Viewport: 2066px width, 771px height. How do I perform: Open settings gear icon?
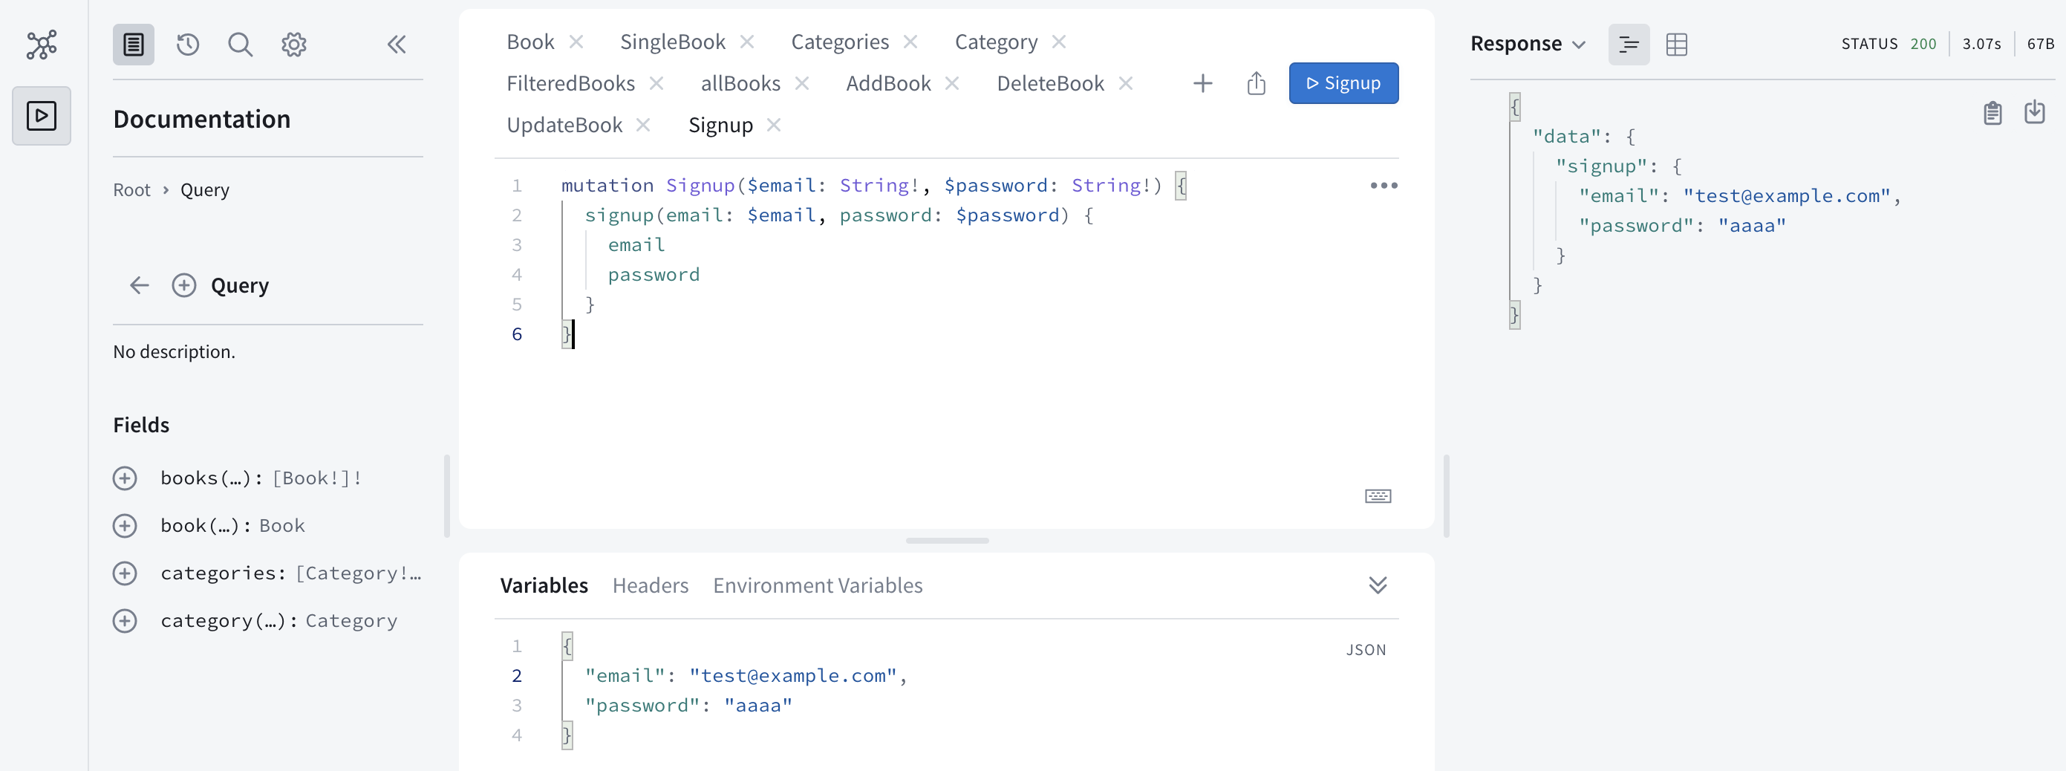click(x=293, y=44)
